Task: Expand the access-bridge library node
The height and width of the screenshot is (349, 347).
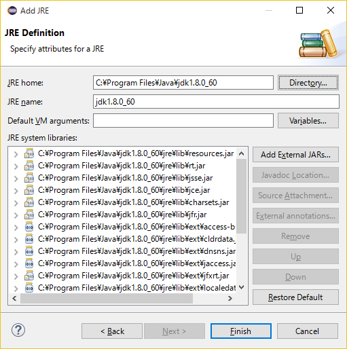Action: (x=16, y=227)
